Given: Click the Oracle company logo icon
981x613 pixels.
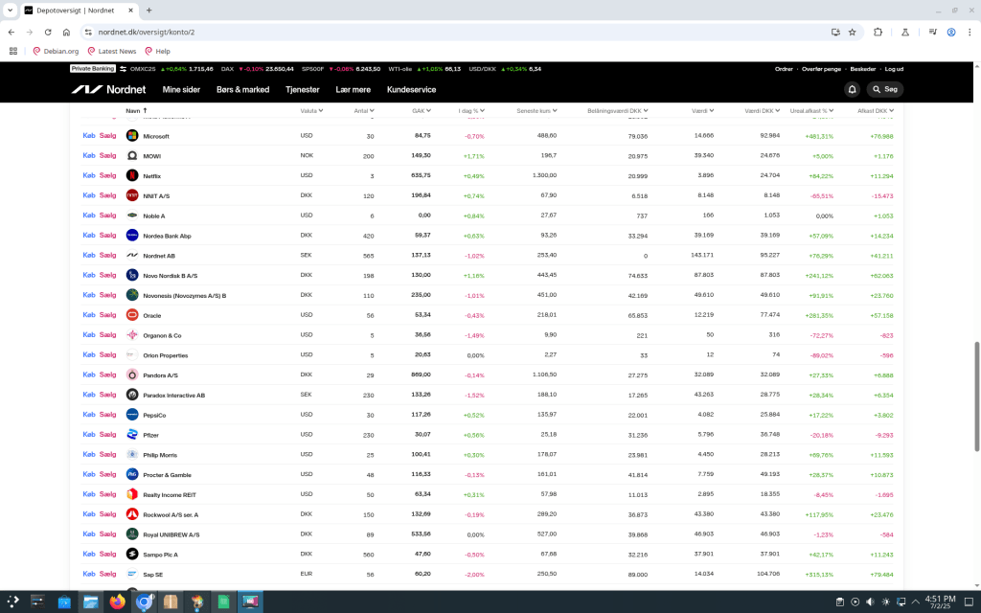Looking at the screenshot, I should pyautogui.click(x=132, y=315).
